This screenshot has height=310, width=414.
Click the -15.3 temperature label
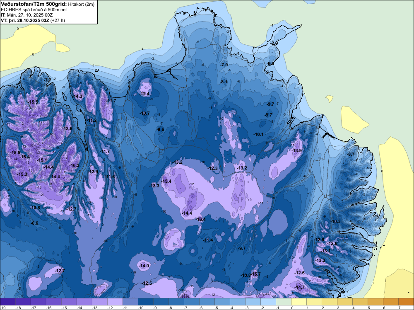click(22, 174)
